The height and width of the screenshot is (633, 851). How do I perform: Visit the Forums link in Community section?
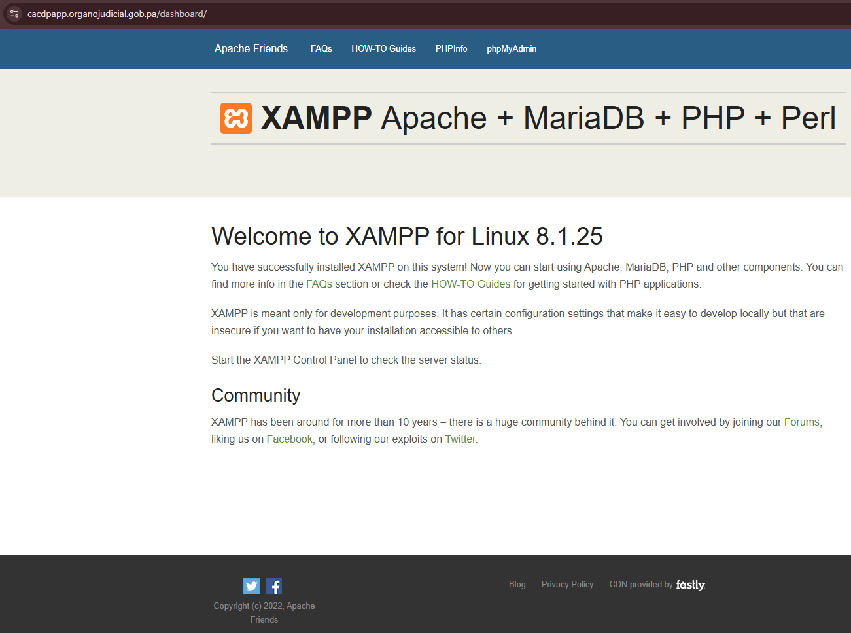click(802, 422)
